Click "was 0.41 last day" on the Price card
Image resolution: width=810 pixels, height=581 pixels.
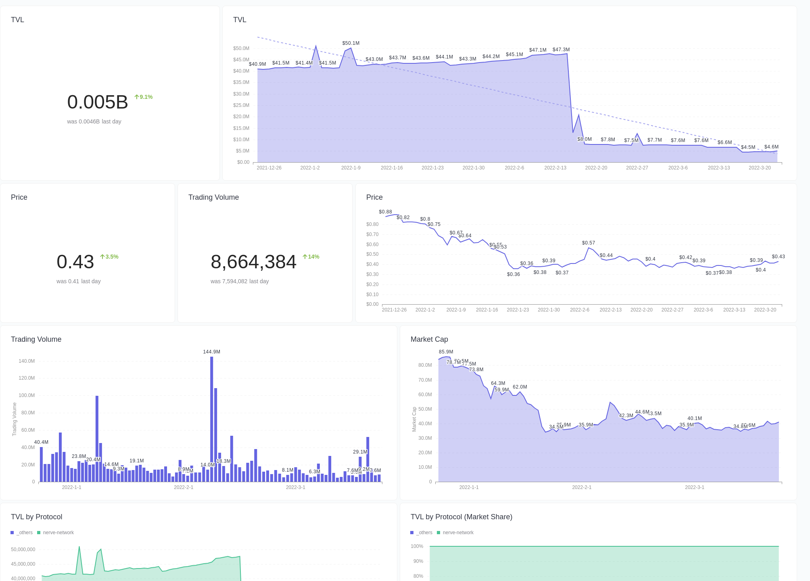[x=79, y=281]
